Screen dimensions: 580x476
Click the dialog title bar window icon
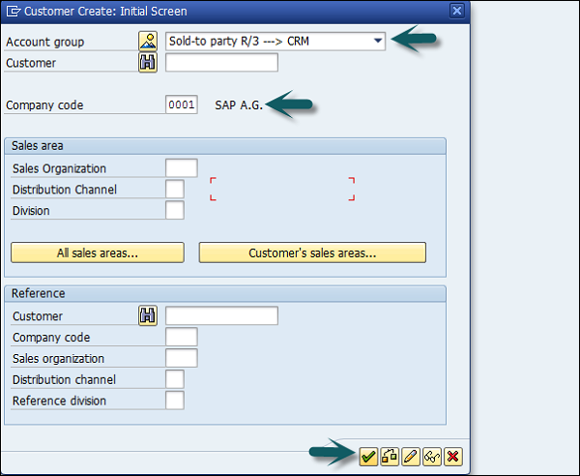[13, 12]
